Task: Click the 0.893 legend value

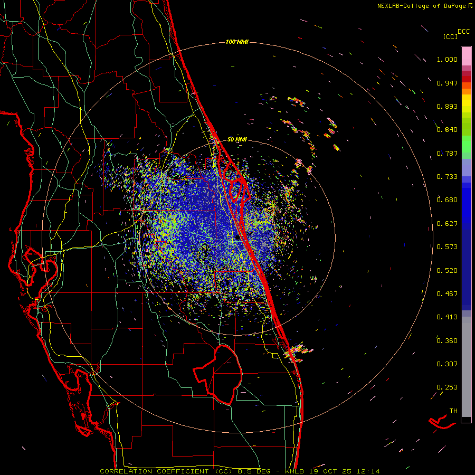Action: (447, 106)
